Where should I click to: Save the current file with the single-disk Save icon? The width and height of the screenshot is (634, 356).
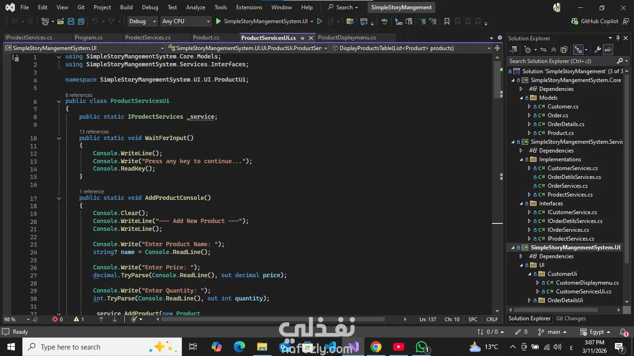(71, 21)
